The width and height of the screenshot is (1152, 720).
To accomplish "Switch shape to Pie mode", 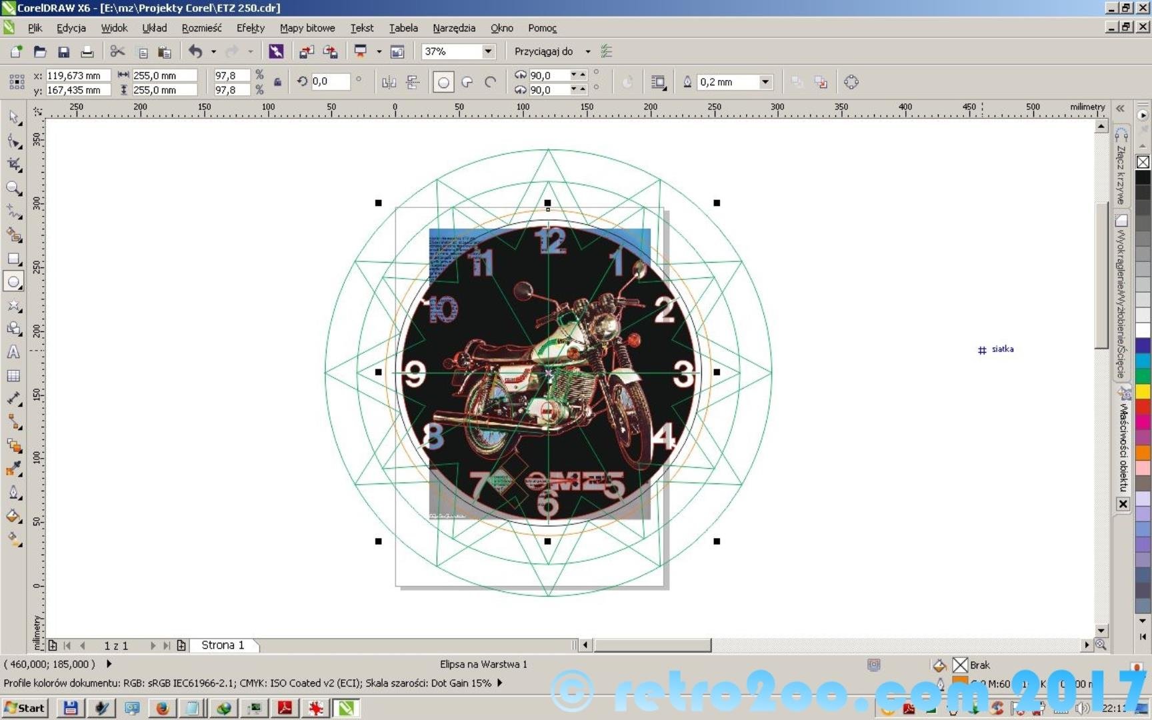I will pyautogui.click(x=467, y=82).
